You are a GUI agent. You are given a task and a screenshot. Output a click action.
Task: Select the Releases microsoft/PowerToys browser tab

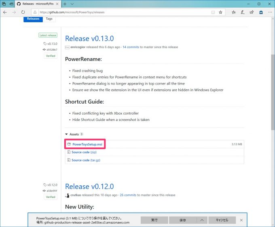tap(38, 4)
